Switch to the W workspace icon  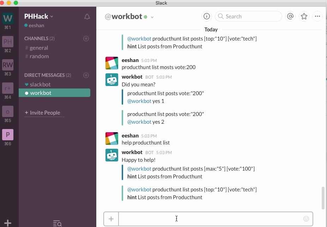[x=8, y=18]
